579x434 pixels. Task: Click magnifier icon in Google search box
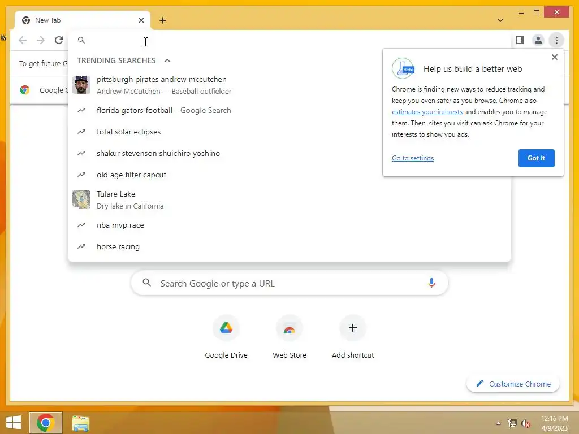[146, 283]
